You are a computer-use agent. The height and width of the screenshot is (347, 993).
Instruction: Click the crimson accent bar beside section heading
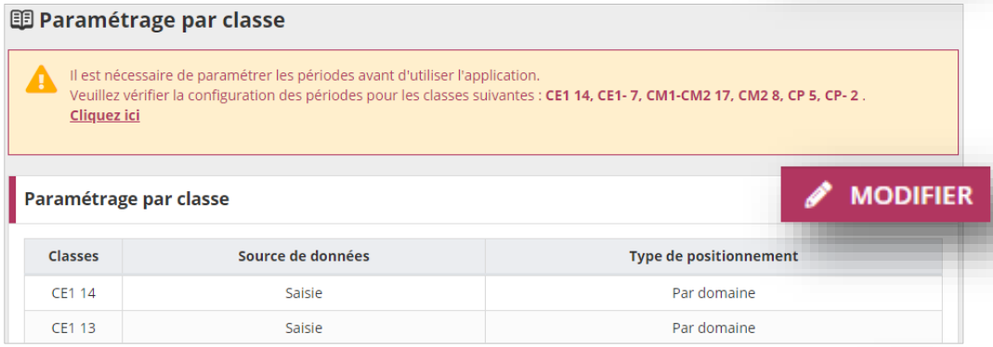12,199
